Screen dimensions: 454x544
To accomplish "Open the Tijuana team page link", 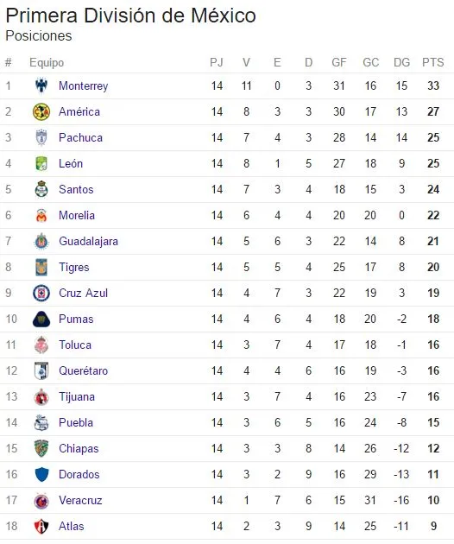I will pos(77,396).
